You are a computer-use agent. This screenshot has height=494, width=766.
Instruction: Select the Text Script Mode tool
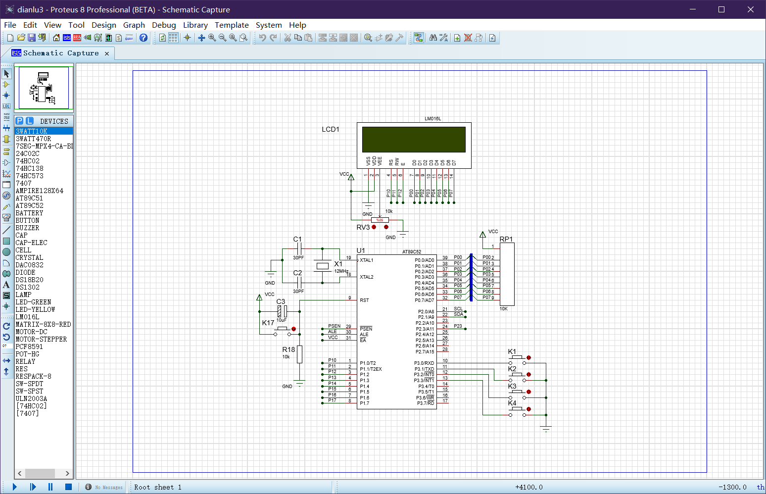coord(6,117)
